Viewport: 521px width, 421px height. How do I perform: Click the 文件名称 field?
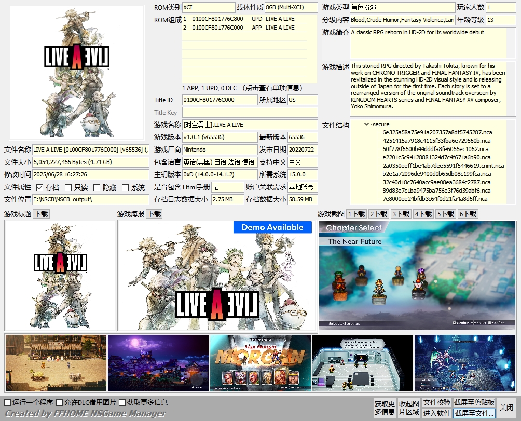pos(91,150)
